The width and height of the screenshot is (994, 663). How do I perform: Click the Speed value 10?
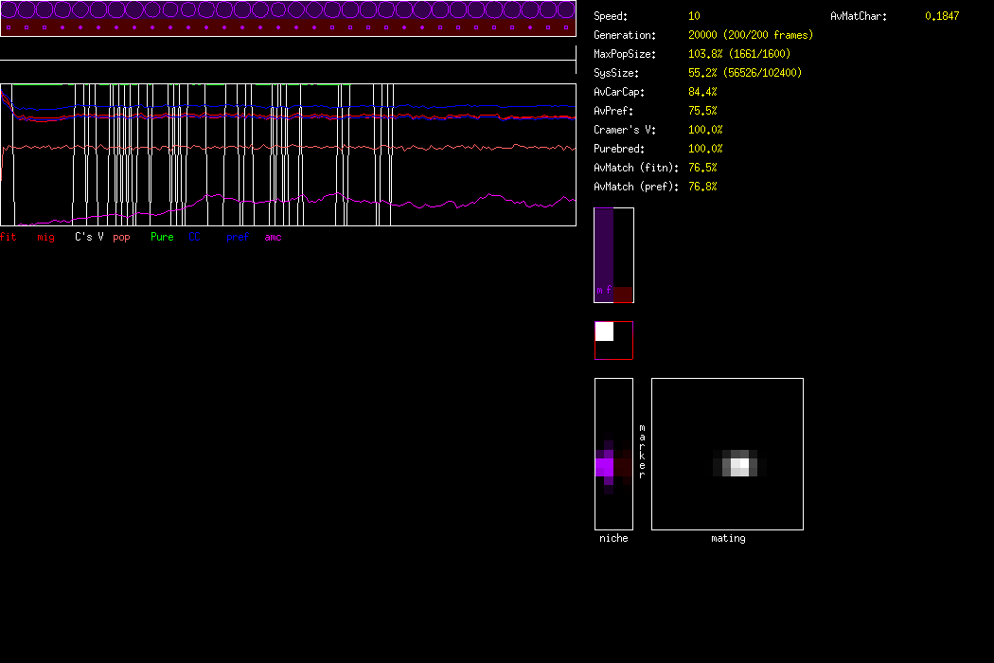[x=694, y=16]
